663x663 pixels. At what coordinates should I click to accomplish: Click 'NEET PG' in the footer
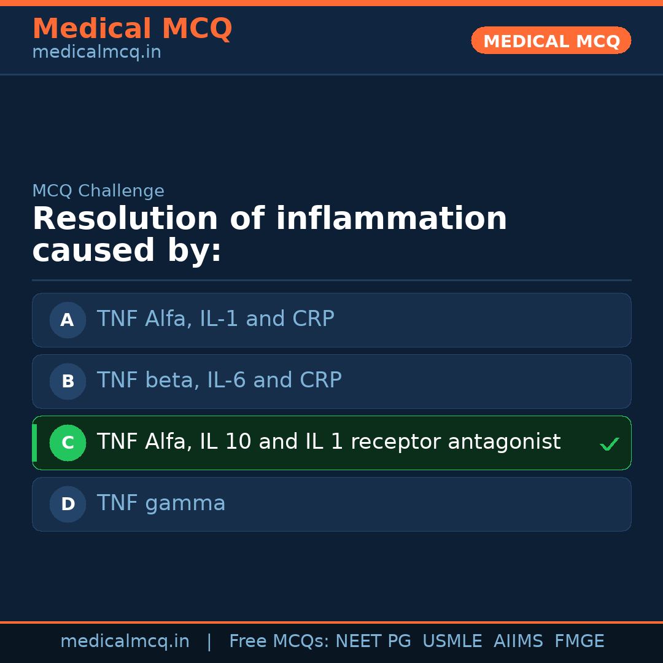[373, 642]
